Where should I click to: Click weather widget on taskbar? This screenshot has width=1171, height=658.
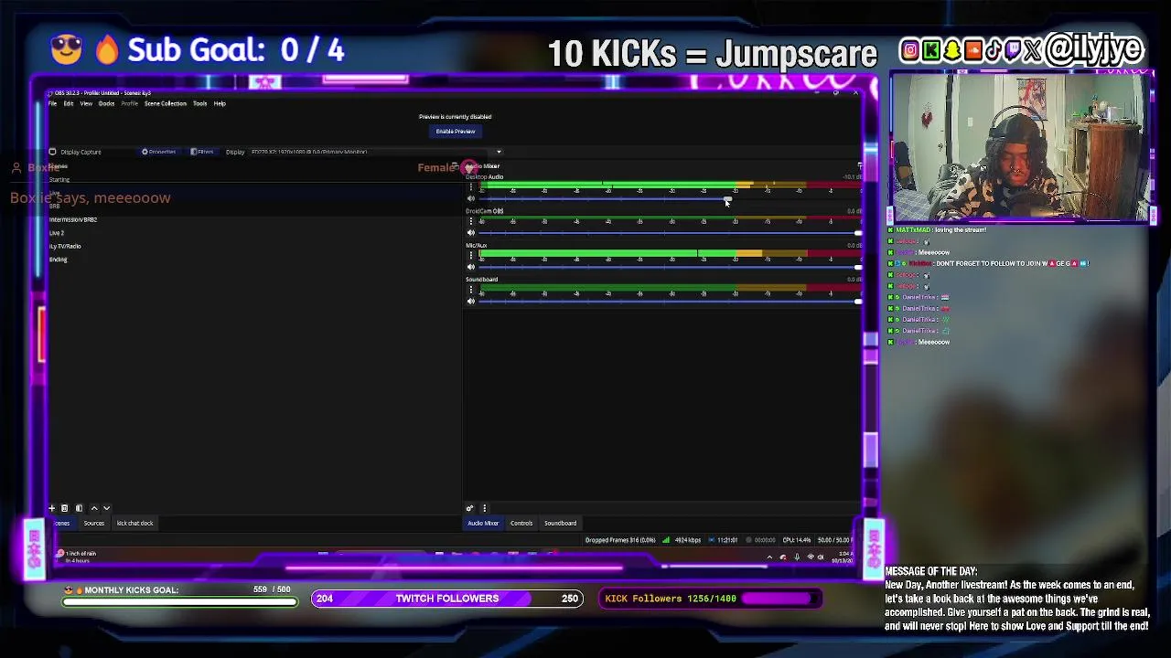point(79,557)
